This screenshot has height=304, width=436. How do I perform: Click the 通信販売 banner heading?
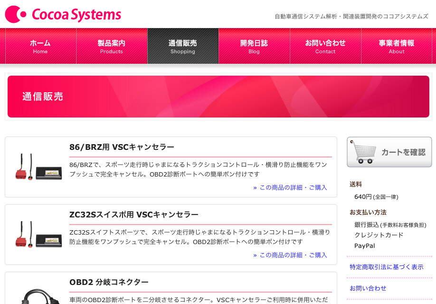pyautogui.click(x=43, y=97)
